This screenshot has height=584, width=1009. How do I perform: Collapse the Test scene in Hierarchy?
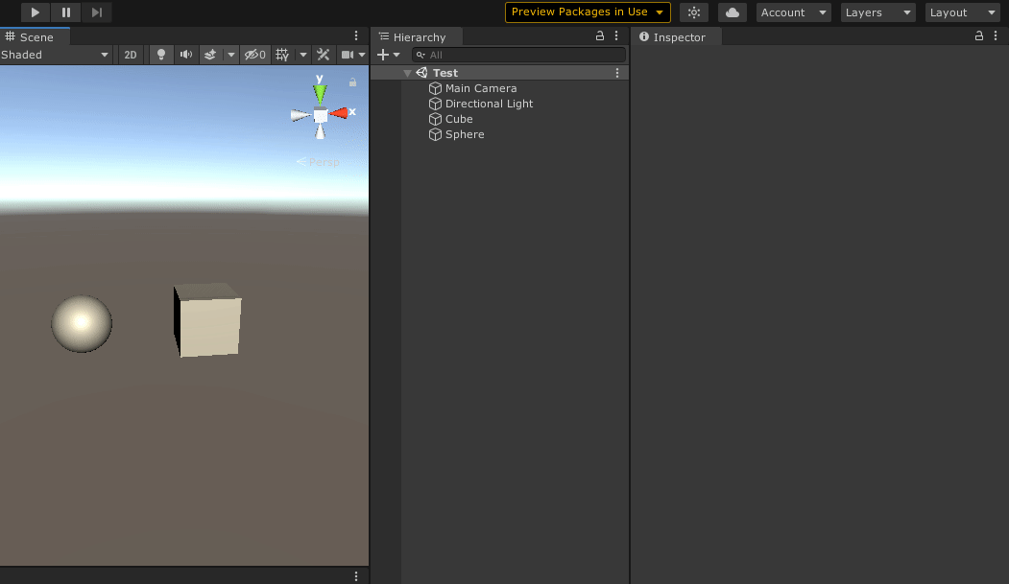point(408,73)
